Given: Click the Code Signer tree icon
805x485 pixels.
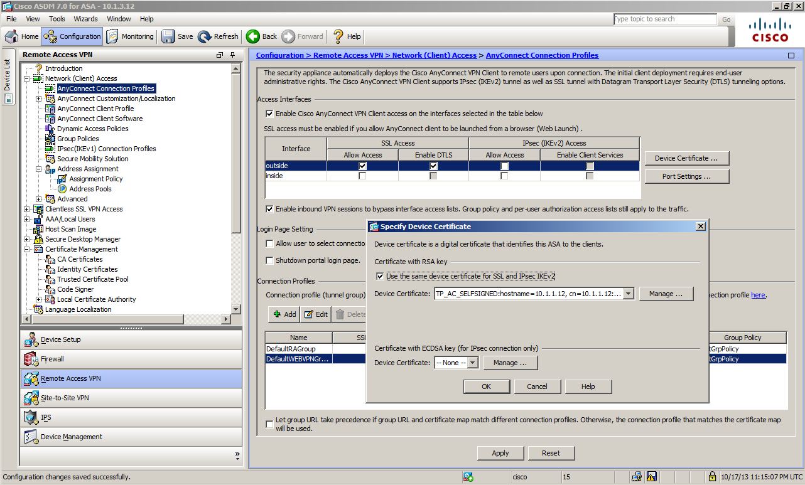Looking at the screenshot, I should (50, 289).
